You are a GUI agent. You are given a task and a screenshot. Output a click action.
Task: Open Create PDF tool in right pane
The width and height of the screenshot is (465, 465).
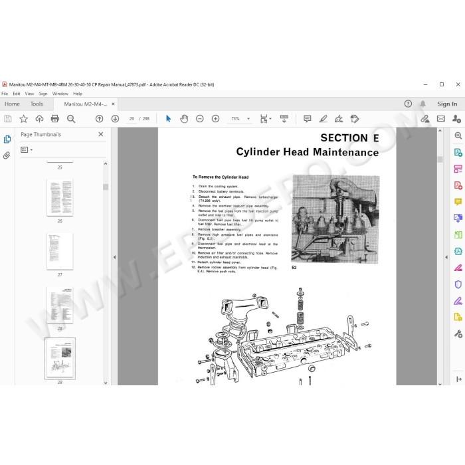(458, 185)
